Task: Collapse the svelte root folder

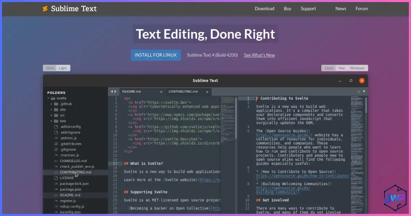Action: 48,98
